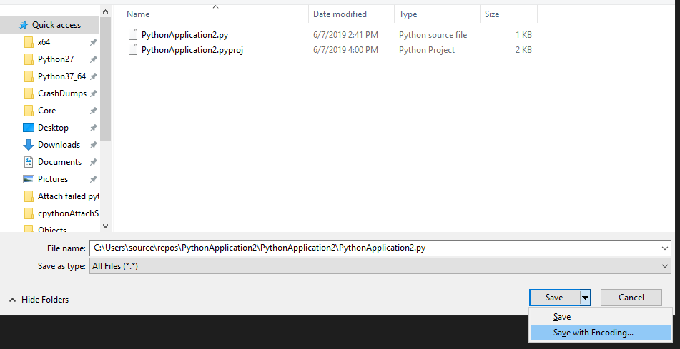Click the pin icon beside Pictures
Viewport: 680px width, 349px height.
[93, 179]
